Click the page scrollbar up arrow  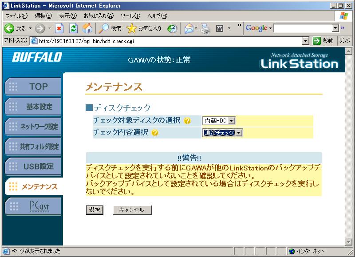[x=349, y=51]
